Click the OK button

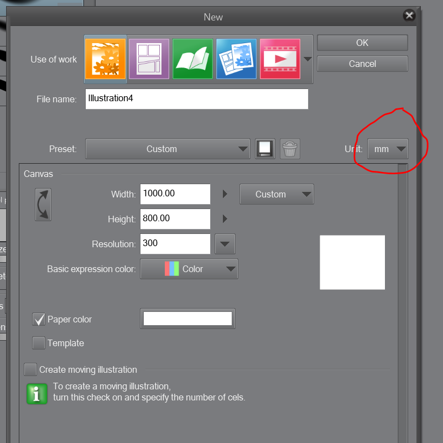pos(362,43)
